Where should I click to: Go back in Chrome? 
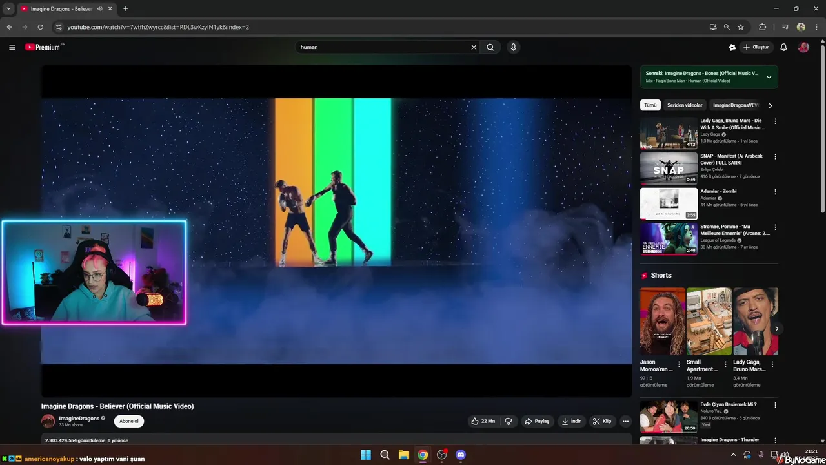(x=9, y=27)
